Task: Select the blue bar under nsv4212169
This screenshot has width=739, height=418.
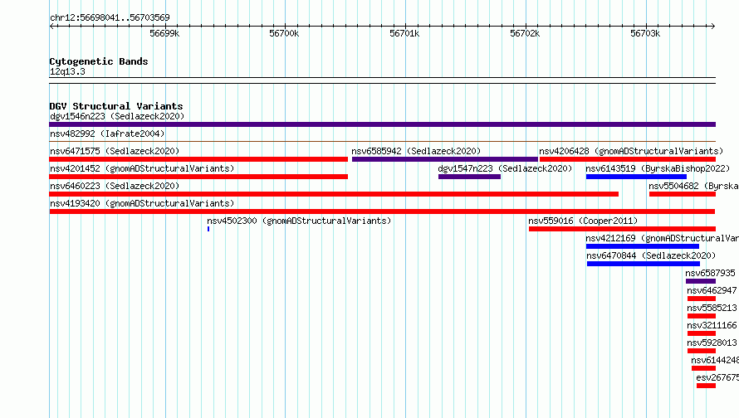Action: click(643, 246)
